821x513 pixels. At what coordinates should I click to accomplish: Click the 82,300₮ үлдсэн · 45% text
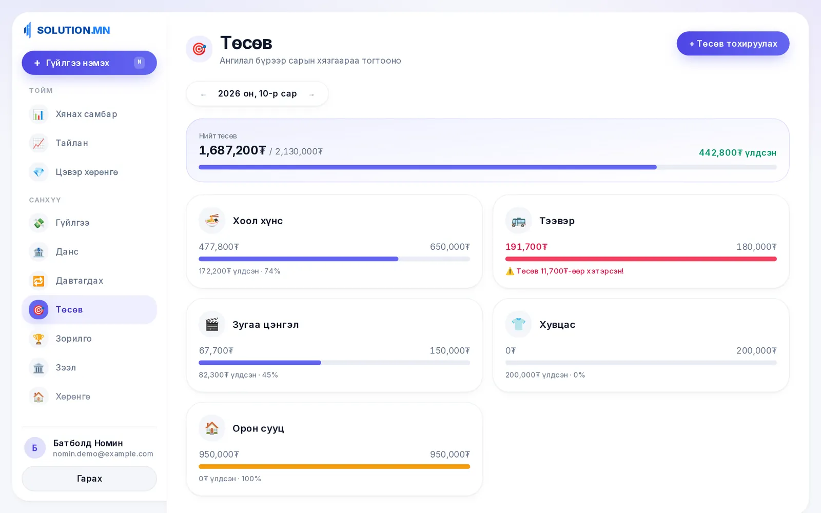[x=239, y=375]
